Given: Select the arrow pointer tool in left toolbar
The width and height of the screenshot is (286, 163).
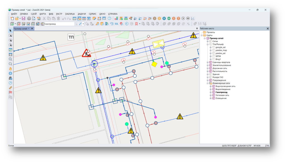Looking at the screenshot, I should click(x=10, y=31).
